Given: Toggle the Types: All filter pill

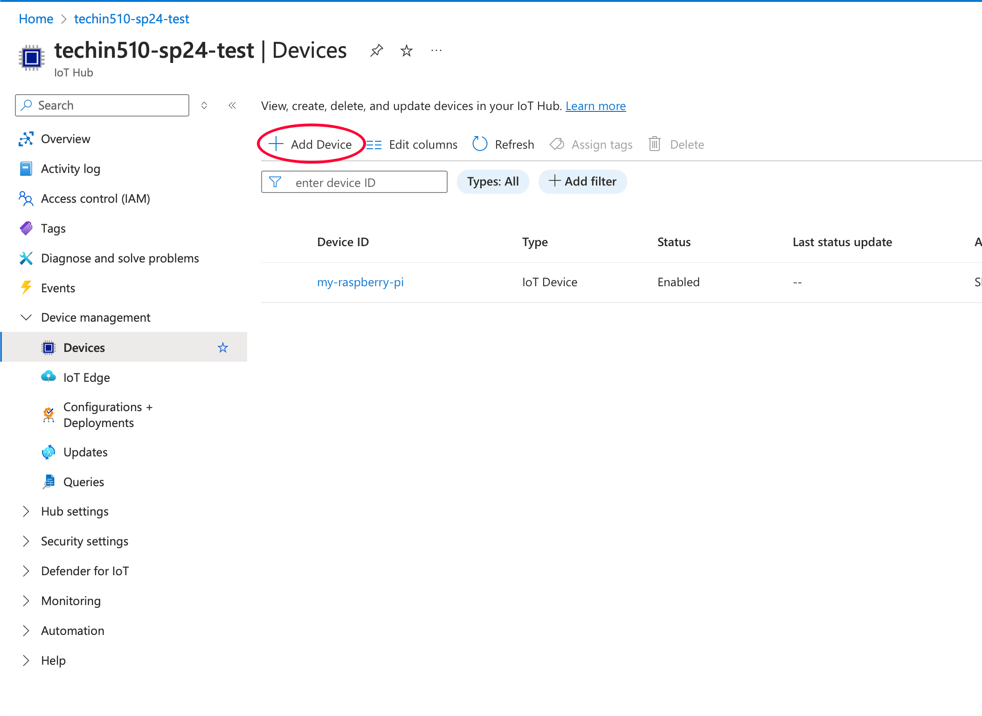Looking at the screenshot, I should point(493,182).
